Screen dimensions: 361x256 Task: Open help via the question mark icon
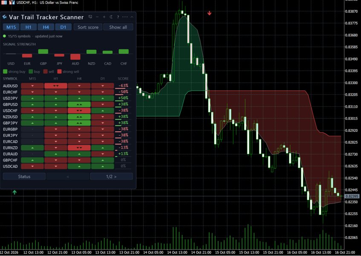pos(118,17)
